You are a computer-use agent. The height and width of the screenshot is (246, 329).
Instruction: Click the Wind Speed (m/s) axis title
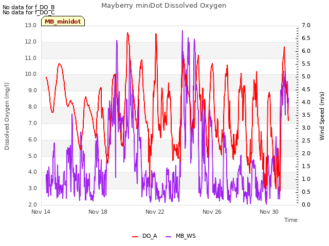click(322, 116)
